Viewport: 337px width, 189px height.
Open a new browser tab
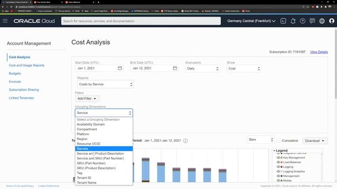click(x=98, y=2)
